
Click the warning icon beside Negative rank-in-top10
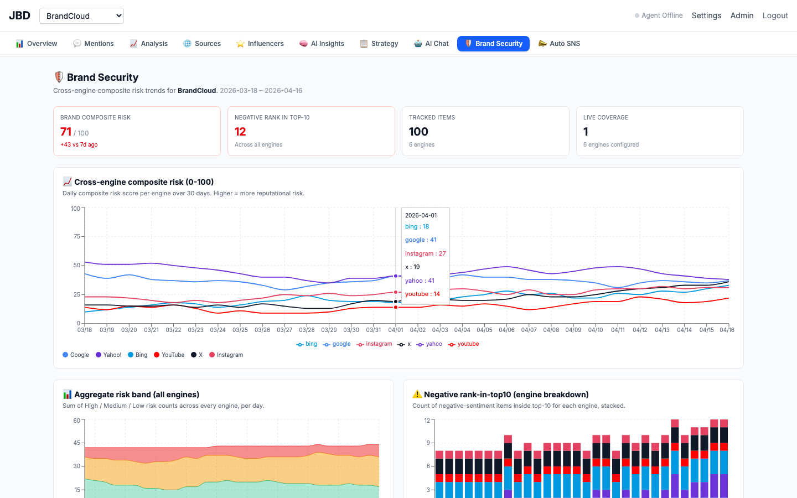(417, 394)
